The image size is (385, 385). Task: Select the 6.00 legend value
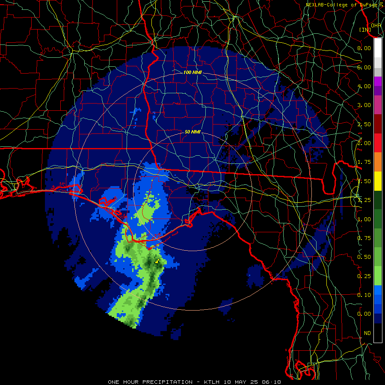coord(364,67)
